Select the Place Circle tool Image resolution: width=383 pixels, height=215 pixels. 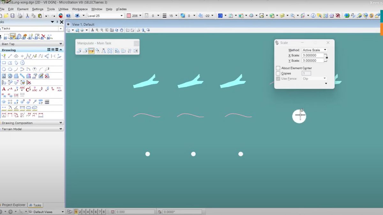4,69
